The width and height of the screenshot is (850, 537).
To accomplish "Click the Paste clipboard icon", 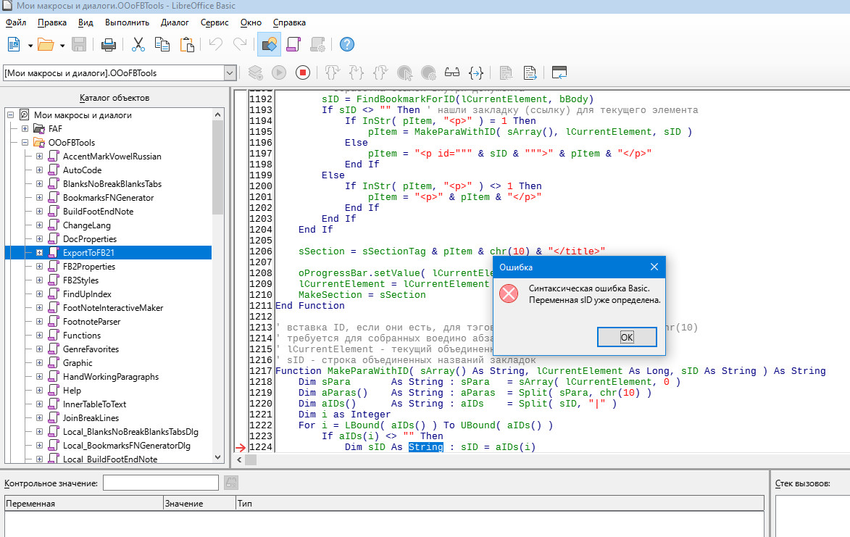I will pyautogui.click(x=187, y=44).
